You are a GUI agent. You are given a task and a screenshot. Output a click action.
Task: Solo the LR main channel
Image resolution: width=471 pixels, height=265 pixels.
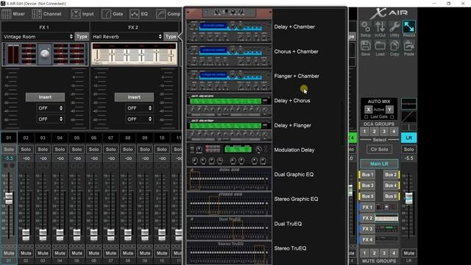tap(409, 149)
